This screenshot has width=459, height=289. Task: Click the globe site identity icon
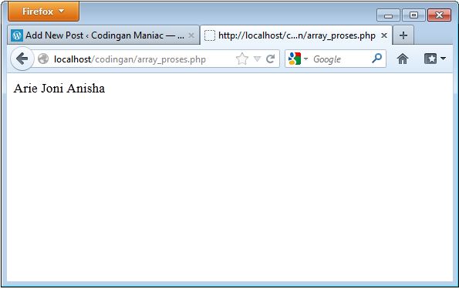pos(43,59)
